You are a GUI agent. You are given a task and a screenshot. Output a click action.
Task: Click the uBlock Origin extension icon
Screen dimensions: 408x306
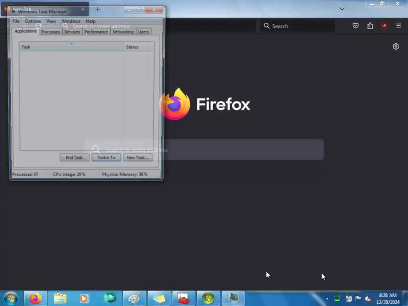(x=384, y=26)
